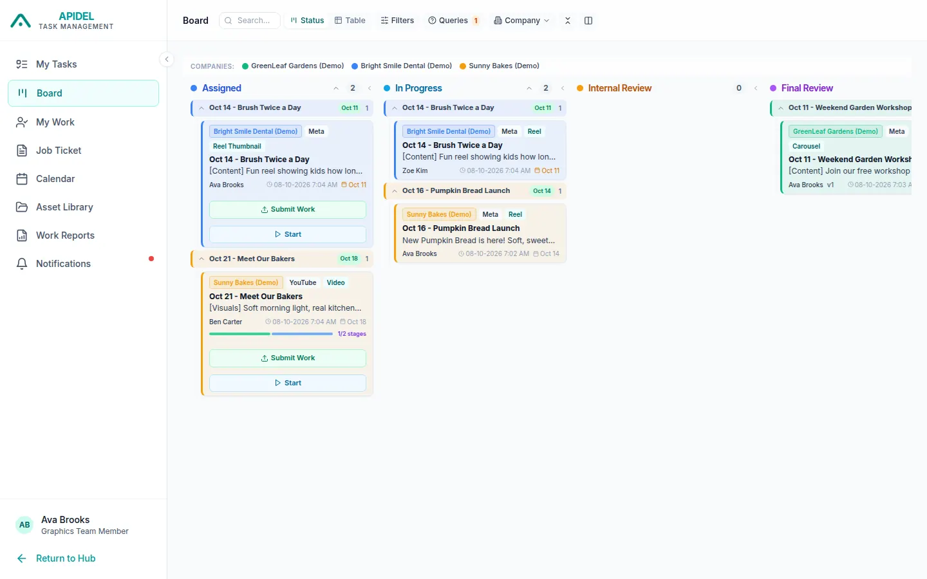Viewport: 927px width, 579px height.
Task: Click the Work Reports icon
Action: pyautogui.click(x=22, y=235)
